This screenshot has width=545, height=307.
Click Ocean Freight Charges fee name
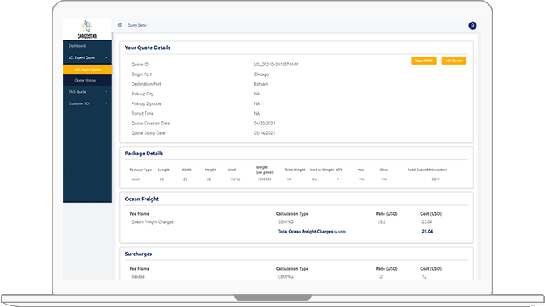[153, 222]
